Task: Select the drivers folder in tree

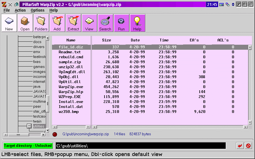Action: (x=39, y=47)
